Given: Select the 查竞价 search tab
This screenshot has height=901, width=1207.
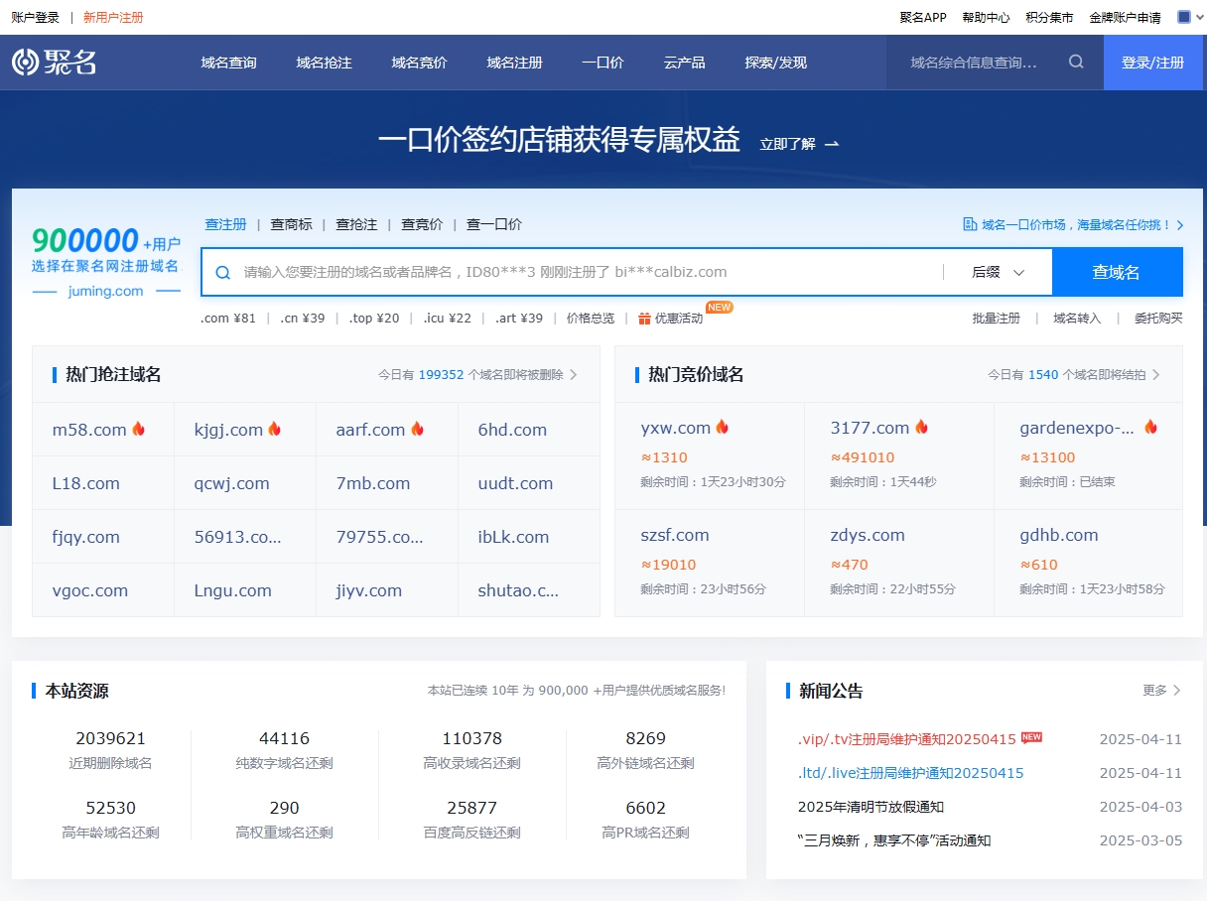Looking at the screenshot, I should (x=422, y=224).
